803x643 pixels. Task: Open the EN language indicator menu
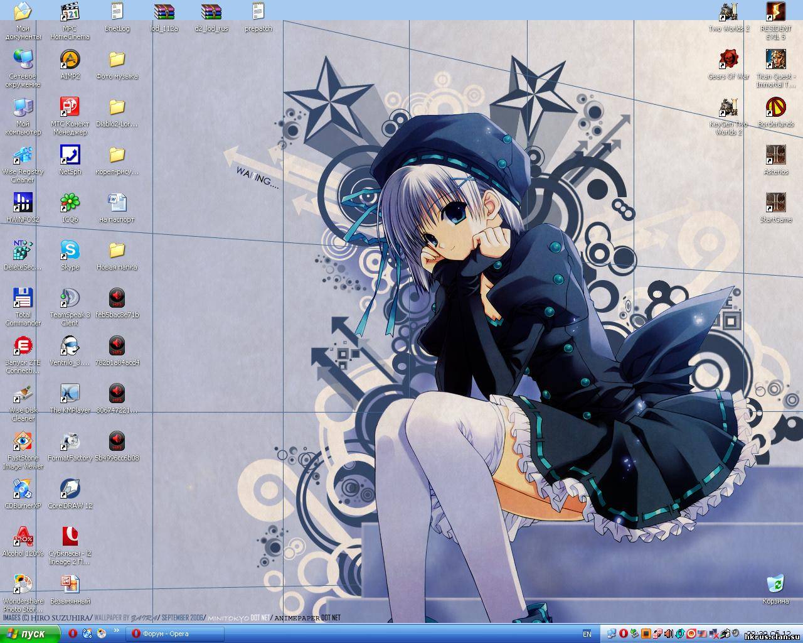pyautogui.click(x=587, y=634)
